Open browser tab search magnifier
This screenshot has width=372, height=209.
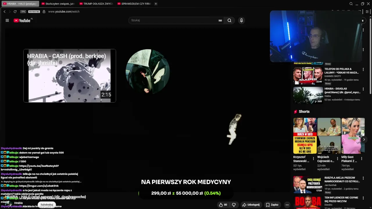click(351, 4)
